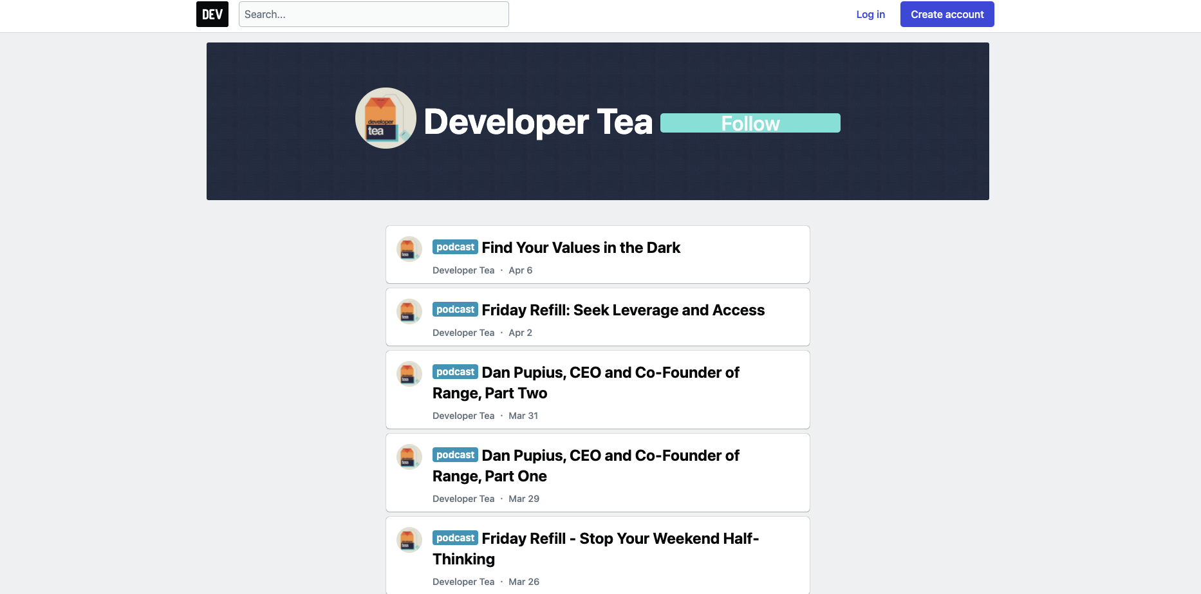The height and width of the screenshot is (594, 1201).
Task: Open Developer Tea author name on Apr 2 episode
Action: 463,333
